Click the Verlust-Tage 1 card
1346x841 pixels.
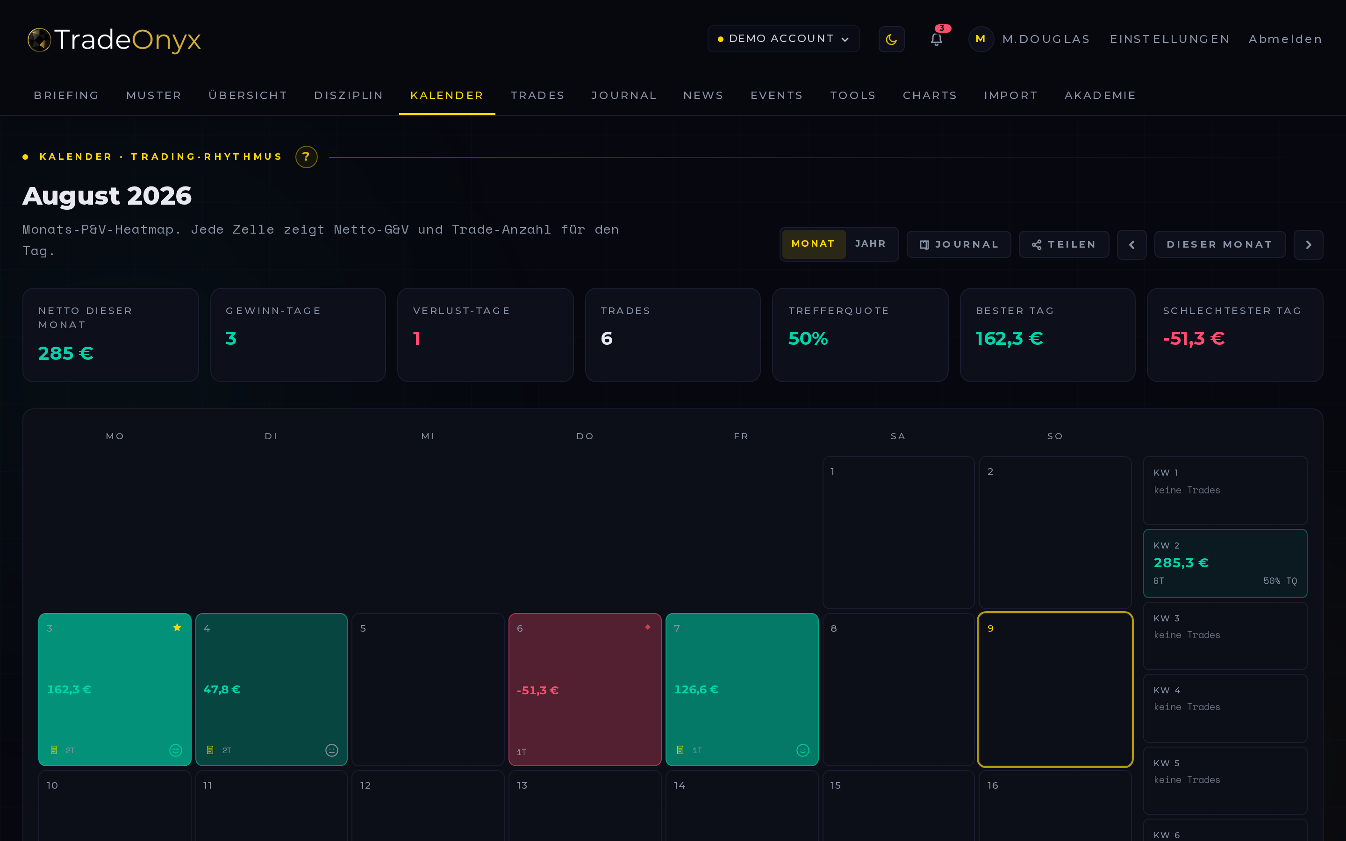pyautogui.click(x=485, y=334)
